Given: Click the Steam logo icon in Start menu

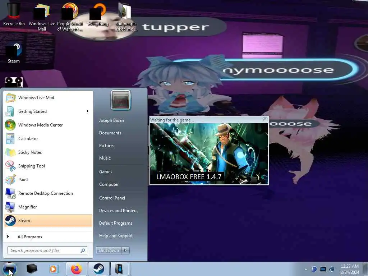Looking at the screenshot, I should click(x=10, y=221).
